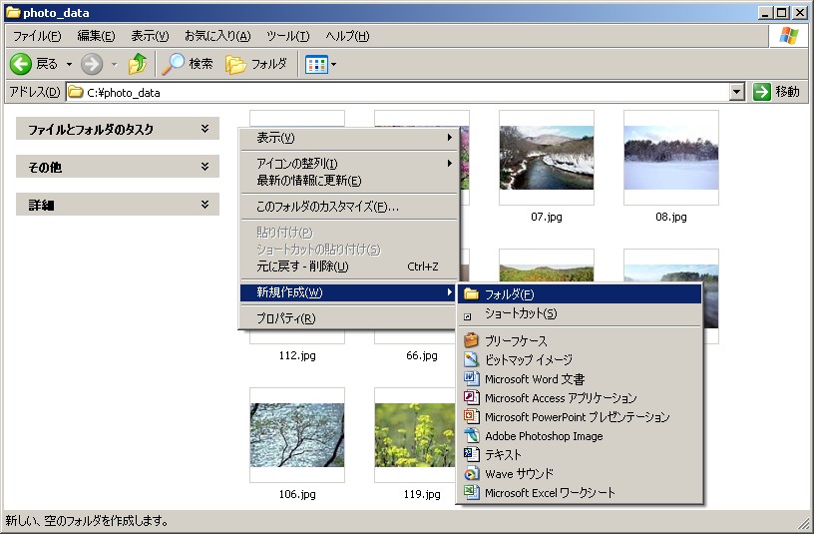Click status text 新しい、空のフォルダを作成します。

[87, 520]
